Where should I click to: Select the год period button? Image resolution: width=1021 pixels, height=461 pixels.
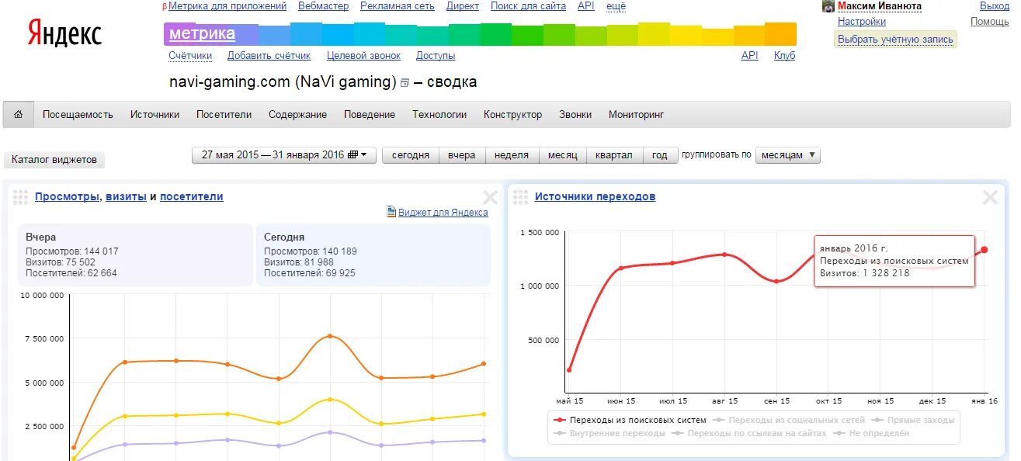(x=660, y=155)
